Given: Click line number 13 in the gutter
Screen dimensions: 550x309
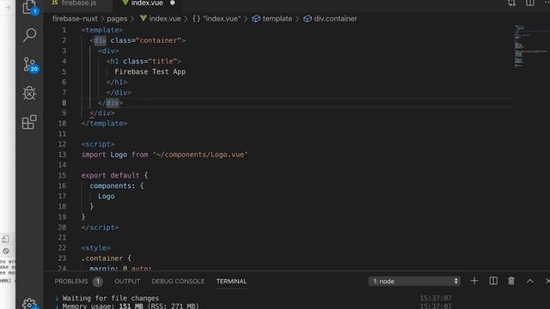Looking at the screenshot, I should 62,154.
